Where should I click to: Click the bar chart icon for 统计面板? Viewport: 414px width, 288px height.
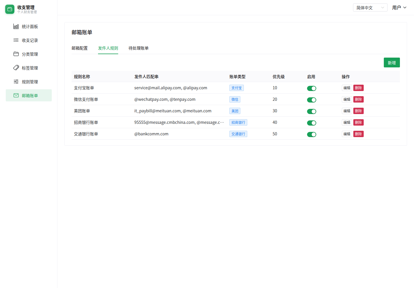coord(16,26)
